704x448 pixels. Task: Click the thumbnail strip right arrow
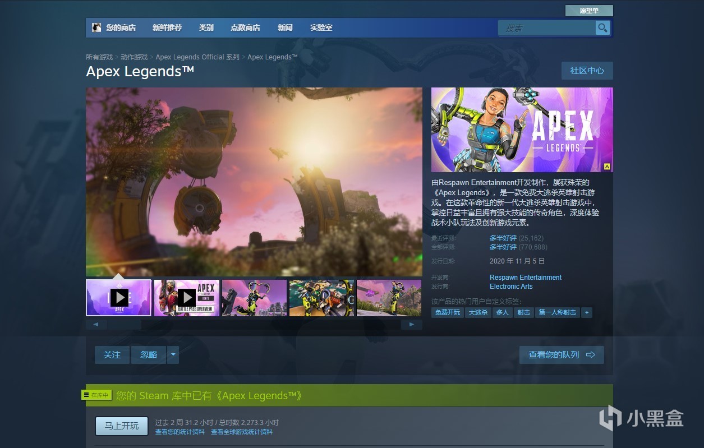pyautogui.click(x=412, y=324)
